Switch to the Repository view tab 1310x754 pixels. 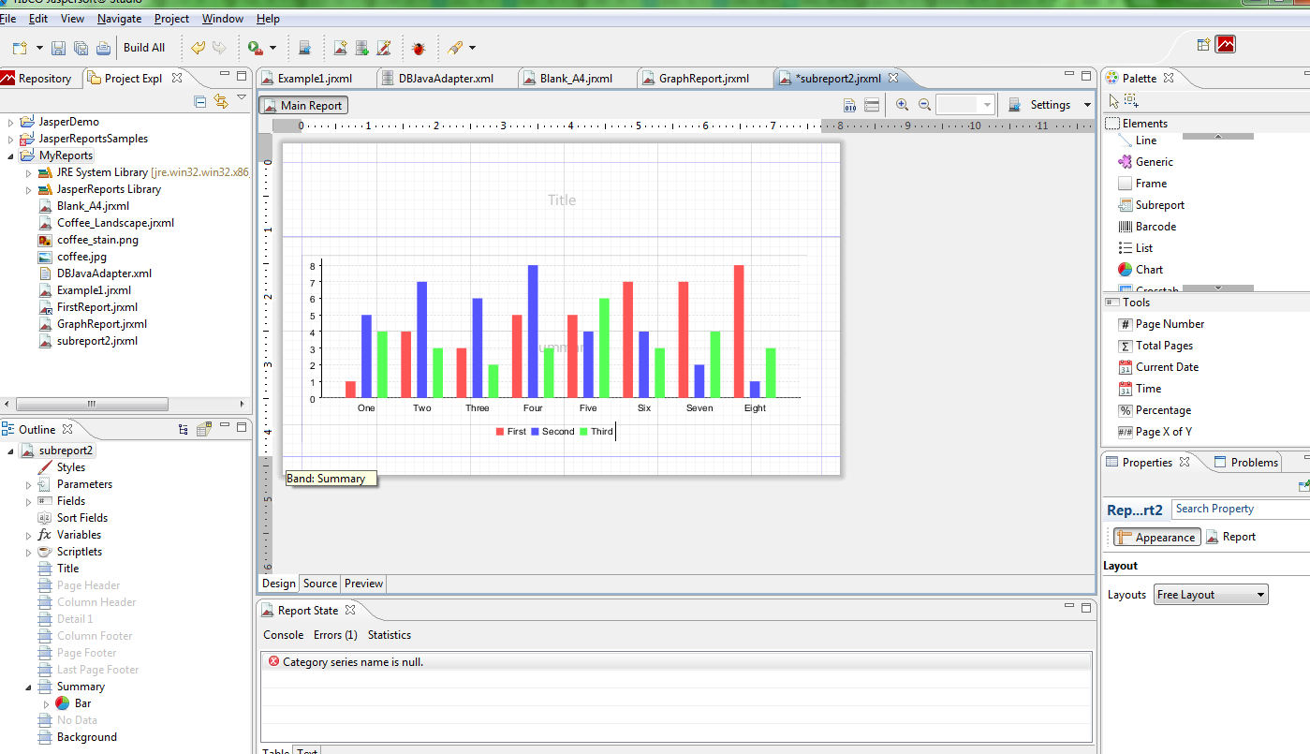(x=37, y=79)
